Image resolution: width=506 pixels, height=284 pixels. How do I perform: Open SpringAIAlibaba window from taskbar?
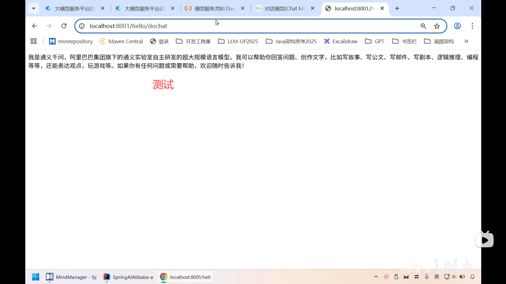(128, 277)
